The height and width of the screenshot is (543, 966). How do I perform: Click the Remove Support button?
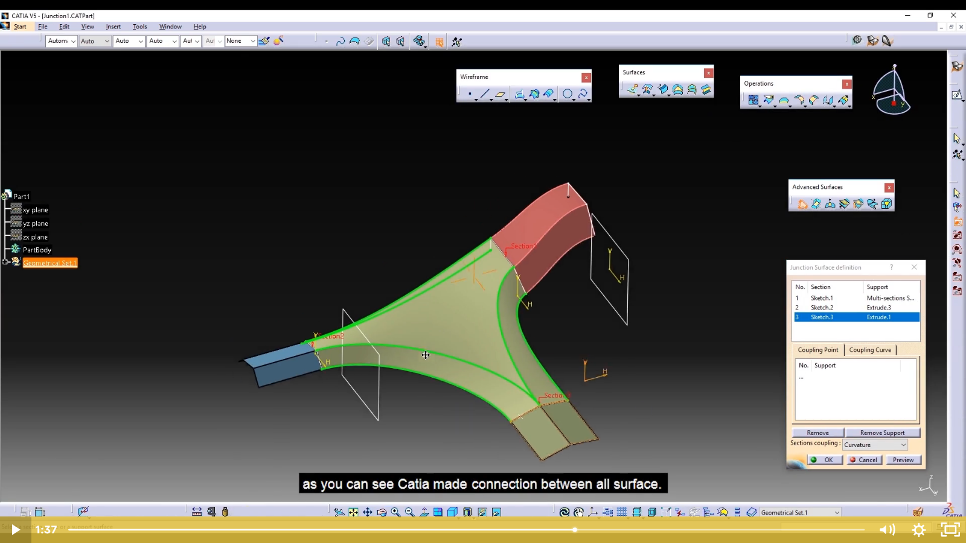click(x=882, y=433)
